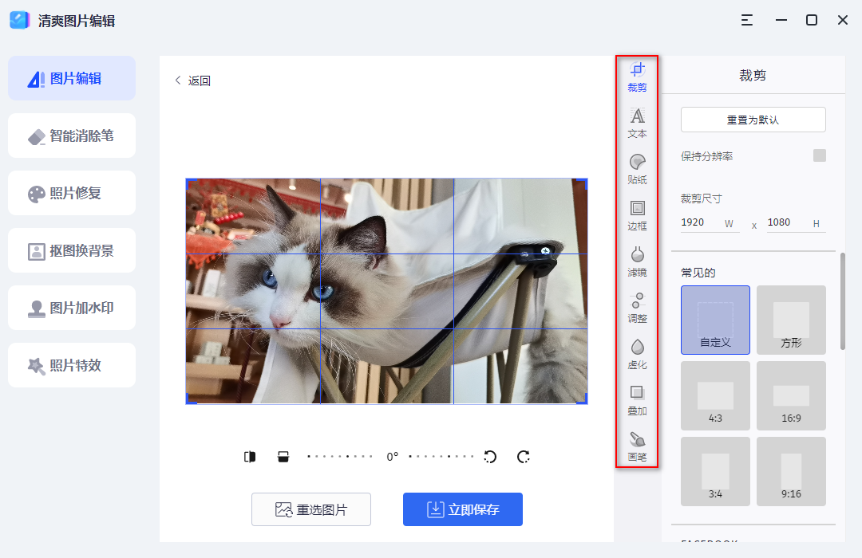The image size is (862, 558).
Task: Select the 9:16 crop ratio
Action: tap(791, 471)
